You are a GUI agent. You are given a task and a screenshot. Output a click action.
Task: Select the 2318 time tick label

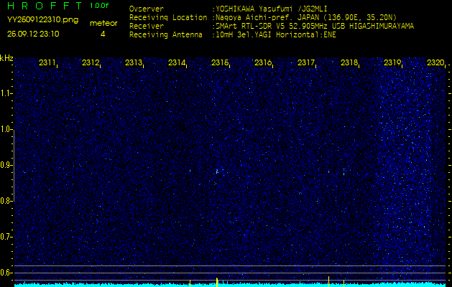tap(349, 63)
